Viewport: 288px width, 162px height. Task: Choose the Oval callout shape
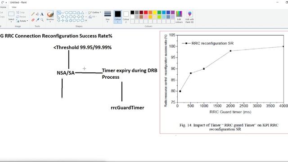79,21
